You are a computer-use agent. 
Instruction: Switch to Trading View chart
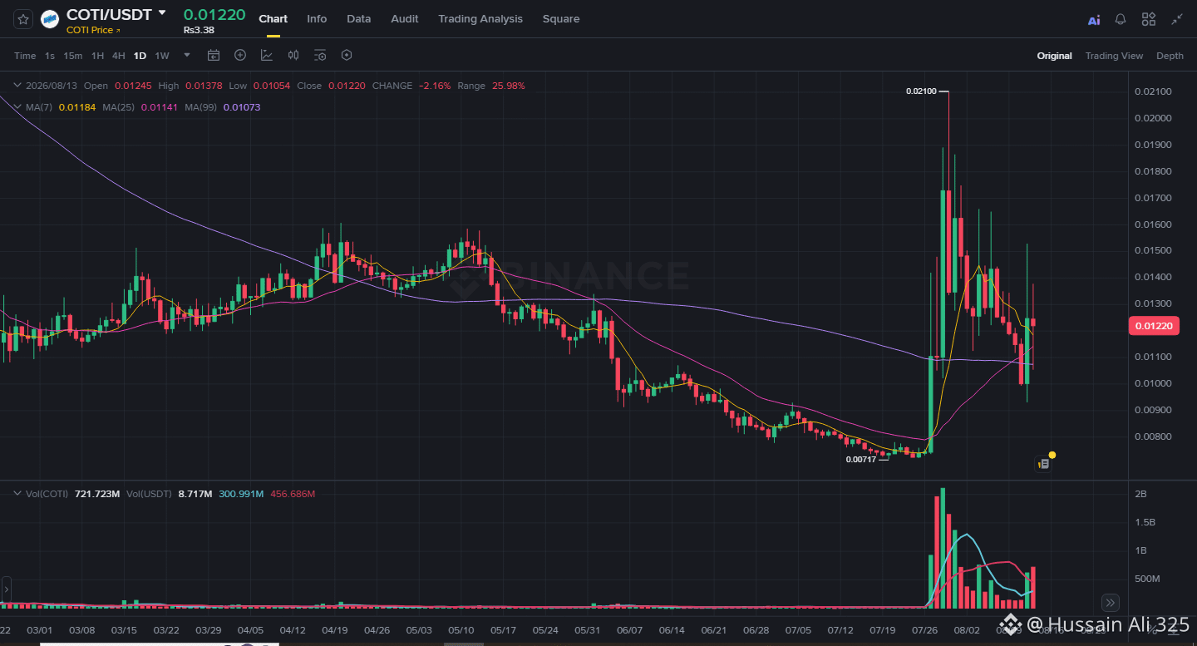click(1114, 56)
